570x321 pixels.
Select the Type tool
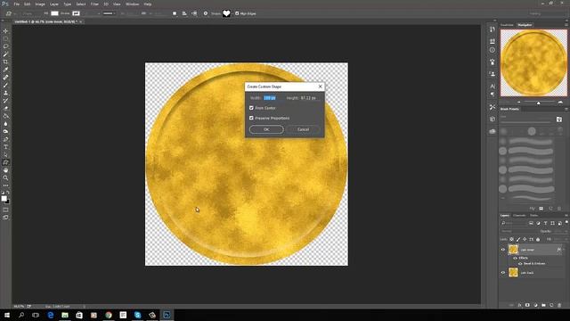click(5, 147)
